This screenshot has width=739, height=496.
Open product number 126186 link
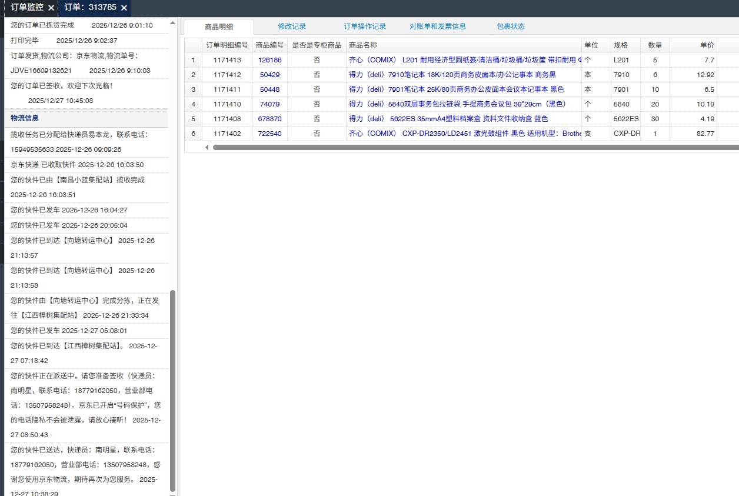tap(269, 60)
